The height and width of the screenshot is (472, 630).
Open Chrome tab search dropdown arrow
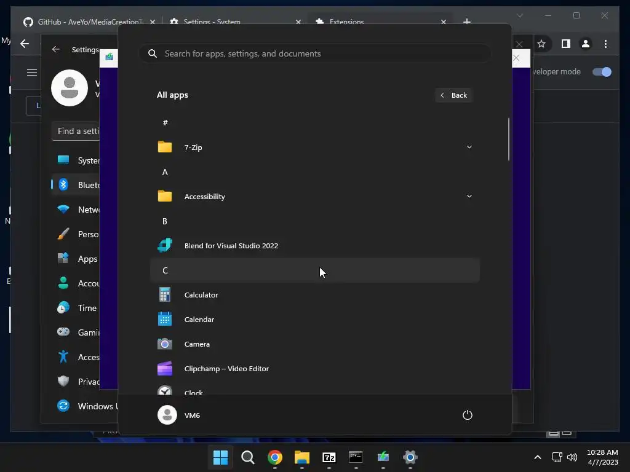click(x=519, y=15)
